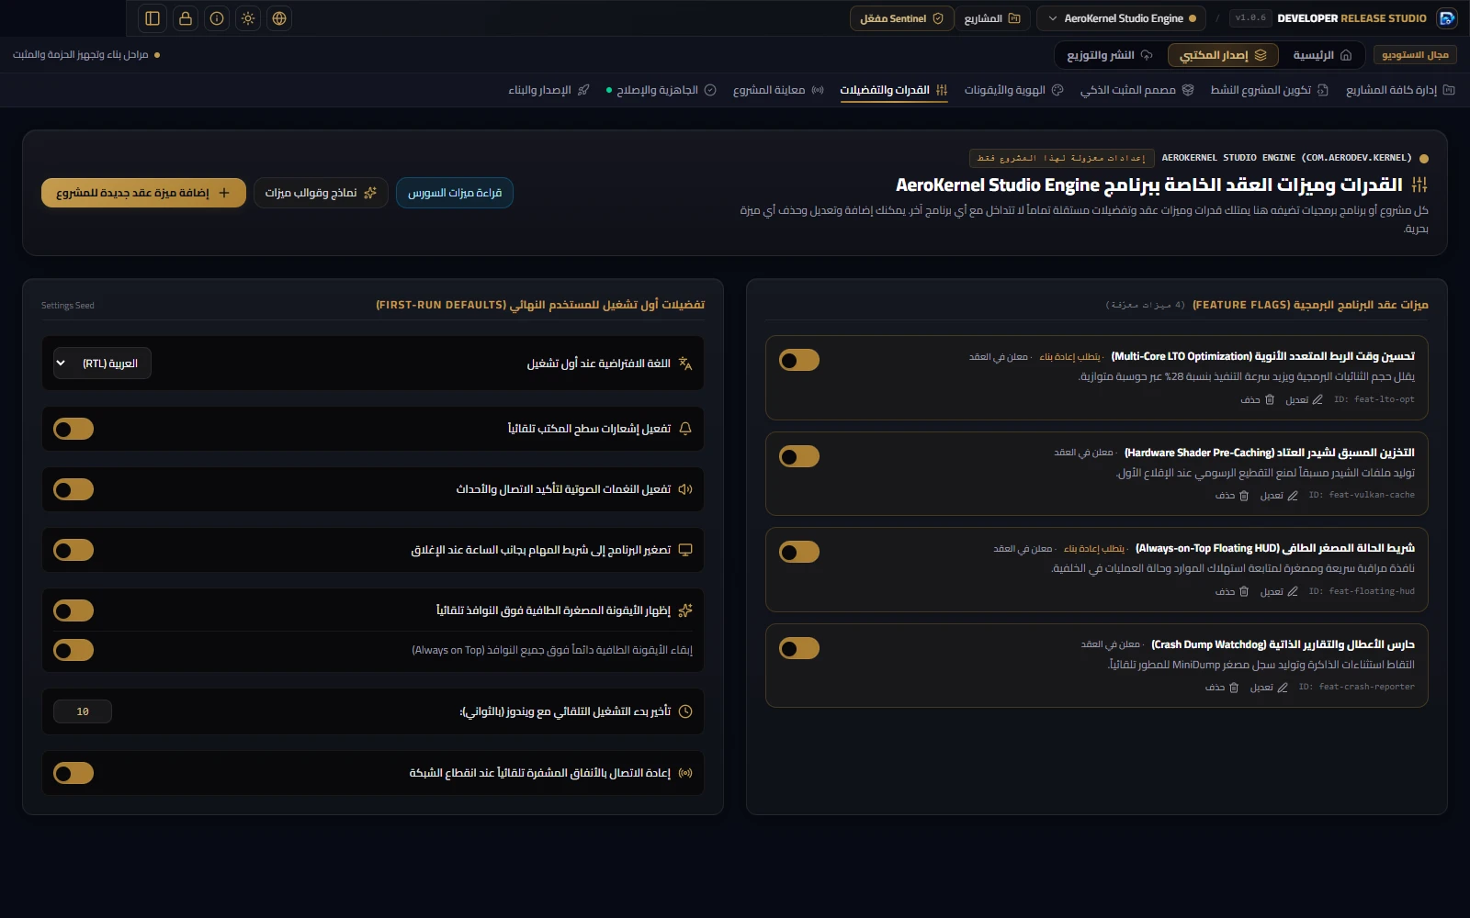Open the إدارة كافة المشاريع tab
This screenshot has height=918, width=1470.
[x=1400, y=90]
